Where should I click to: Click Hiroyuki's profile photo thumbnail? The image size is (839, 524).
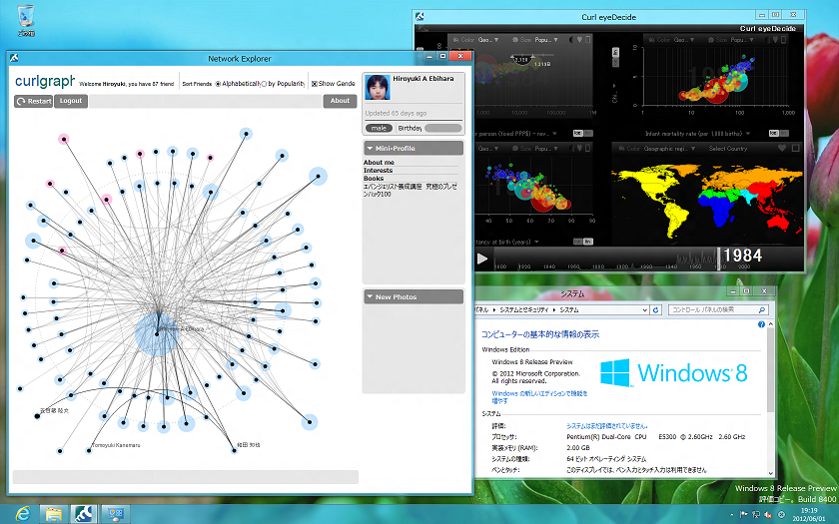pos(378,89)
